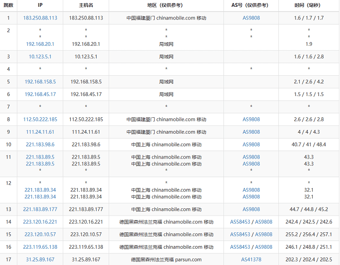Click time value 202.3 / 202.4 / 202.5
The height and width of the screenshot is (265, 340).
click(309, 260)
